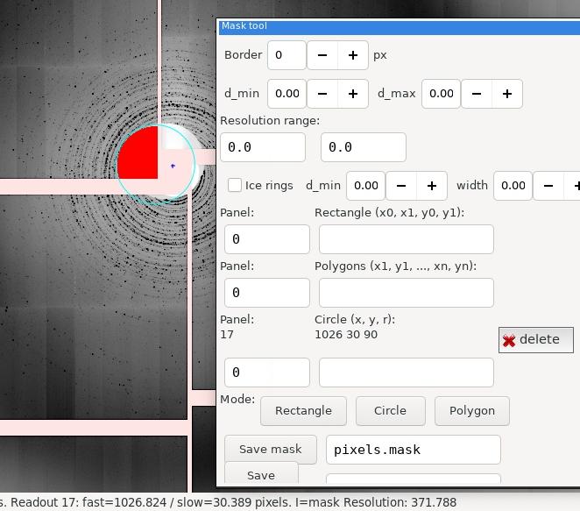Edit the pixels.mask filename field
Viewport: 580px width, 511px height.
(414, 450)
